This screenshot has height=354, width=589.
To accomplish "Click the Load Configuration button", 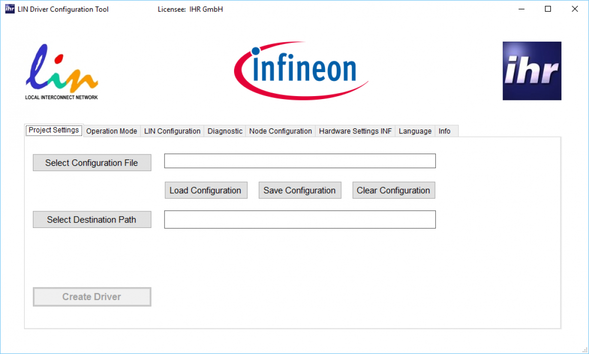I will [x=205, y=191].
